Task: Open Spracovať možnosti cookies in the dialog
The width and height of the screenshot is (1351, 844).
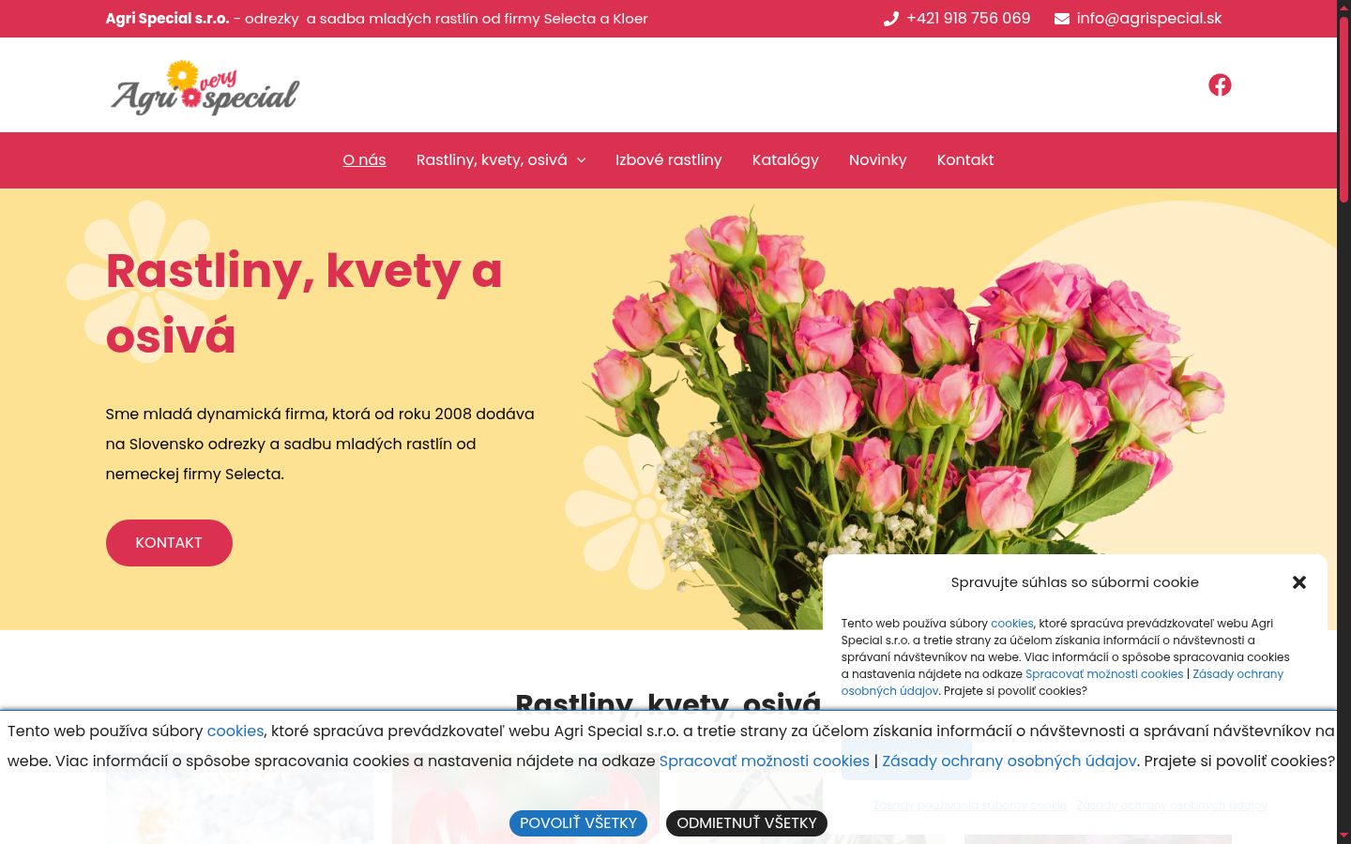Action: pyautogui.click(x=1104, y=674)
